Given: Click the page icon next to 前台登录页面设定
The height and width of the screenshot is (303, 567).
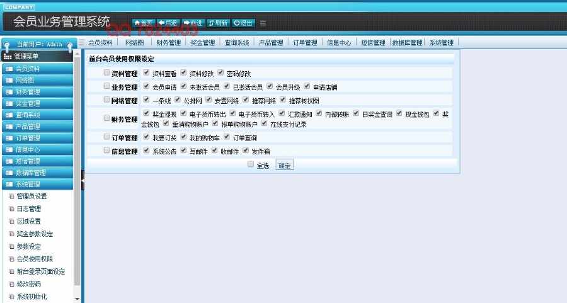Looking at the screenshot, I should 11,272.
